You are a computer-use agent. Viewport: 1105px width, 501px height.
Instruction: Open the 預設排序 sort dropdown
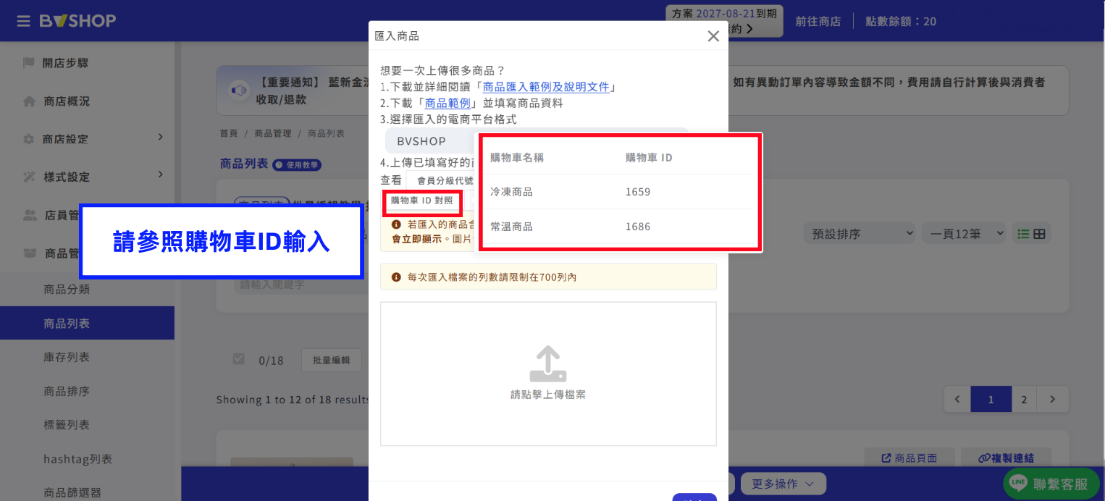coord(860,234)
